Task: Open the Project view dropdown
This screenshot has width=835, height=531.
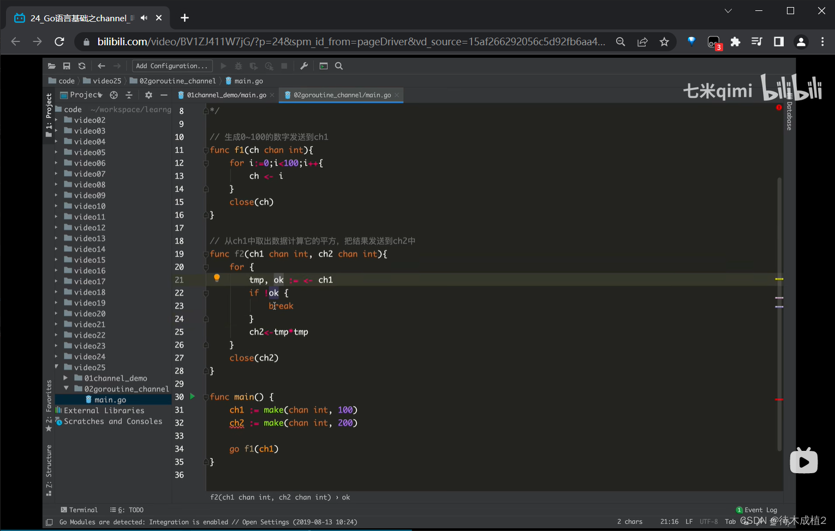Action: [x=81, y=95]
